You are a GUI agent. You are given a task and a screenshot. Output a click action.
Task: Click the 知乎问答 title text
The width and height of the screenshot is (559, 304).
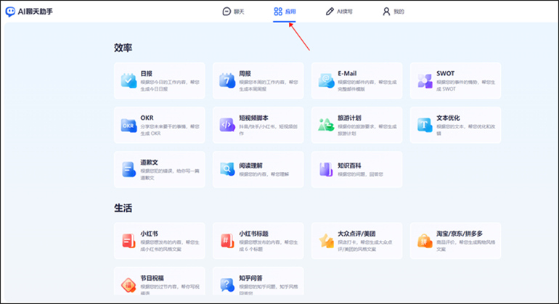[250, 278]
